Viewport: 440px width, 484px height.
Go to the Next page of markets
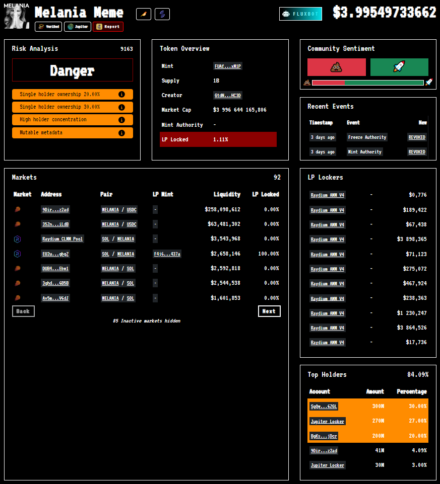(x=269, y=311)
